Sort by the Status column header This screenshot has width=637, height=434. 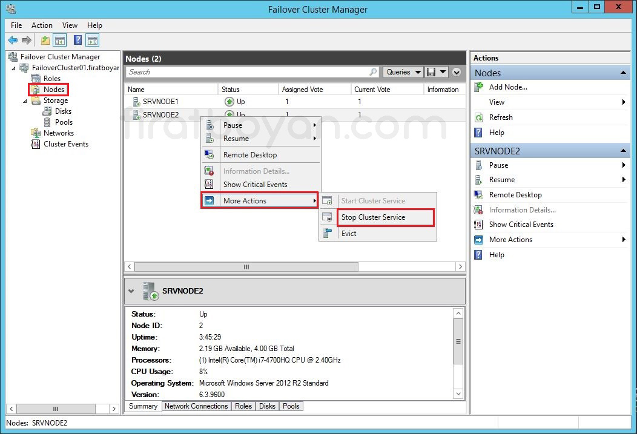coord(248,90)
